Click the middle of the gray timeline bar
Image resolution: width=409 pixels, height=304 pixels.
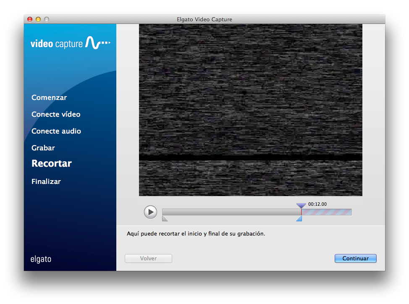231,212
